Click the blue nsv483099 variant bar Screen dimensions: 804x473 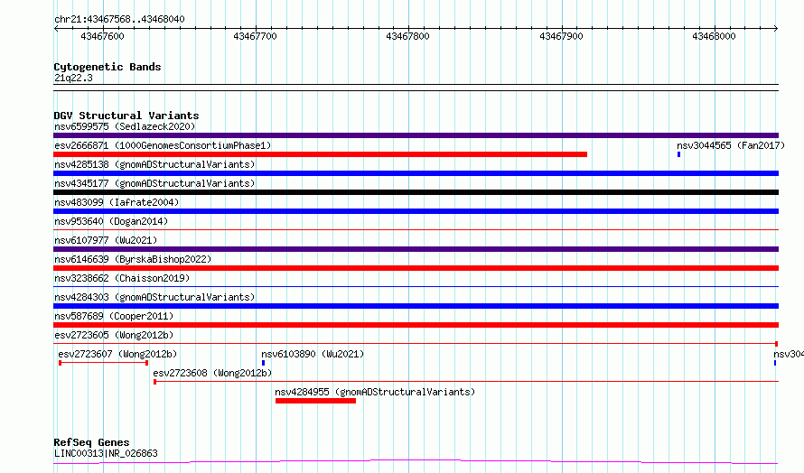click(x=416, y=211)
